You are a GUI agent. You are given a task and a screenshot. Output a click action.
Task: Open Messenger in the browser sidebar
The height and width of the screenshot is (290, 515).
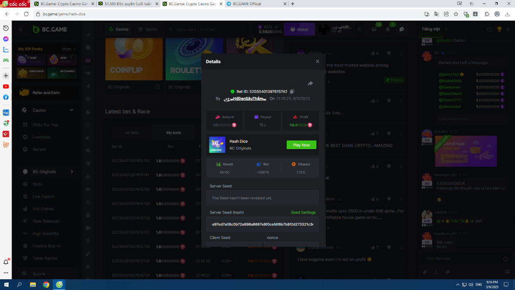point(6,39)
